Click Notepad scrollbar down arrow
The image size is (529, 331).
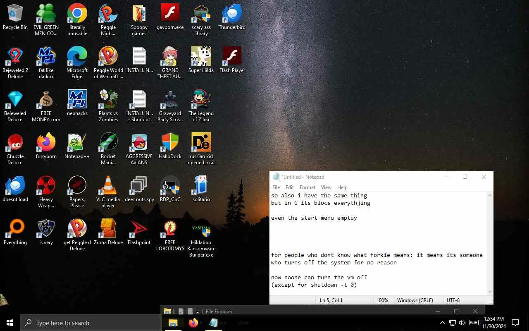[490, 291]
